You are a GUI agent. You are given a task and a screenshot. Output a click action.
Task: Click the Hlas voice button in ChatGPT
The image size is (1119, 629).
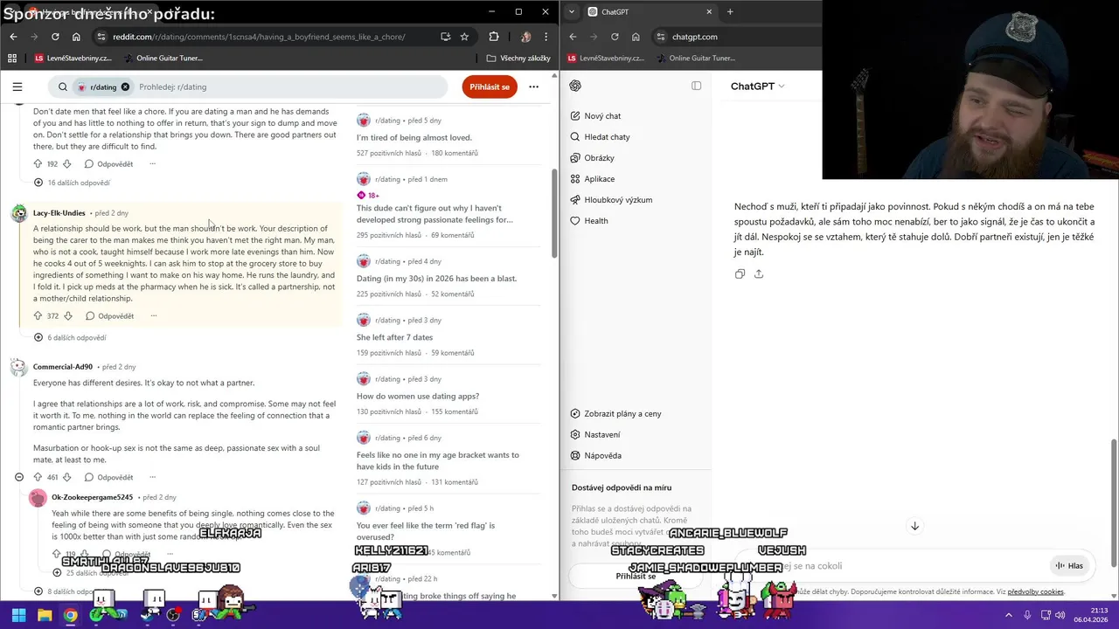click(1068, 565)
